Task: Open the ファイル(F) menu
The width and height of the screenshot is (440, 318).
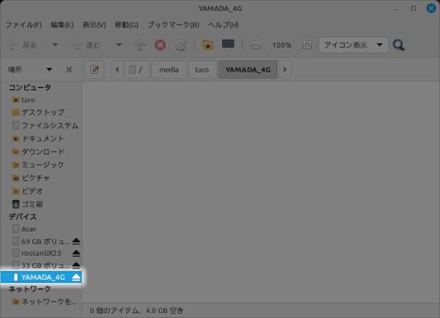Action: [x=23, y=25]
